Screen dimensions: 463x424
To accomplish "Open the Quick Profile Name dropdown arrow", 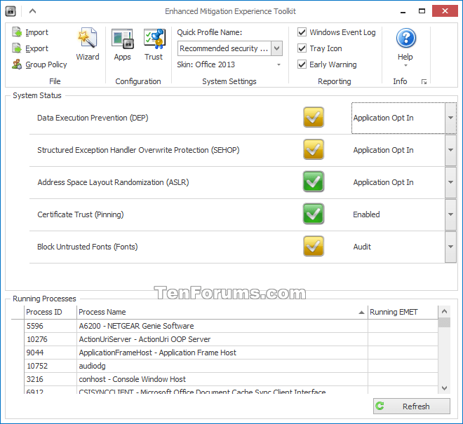I will (276, 48).
